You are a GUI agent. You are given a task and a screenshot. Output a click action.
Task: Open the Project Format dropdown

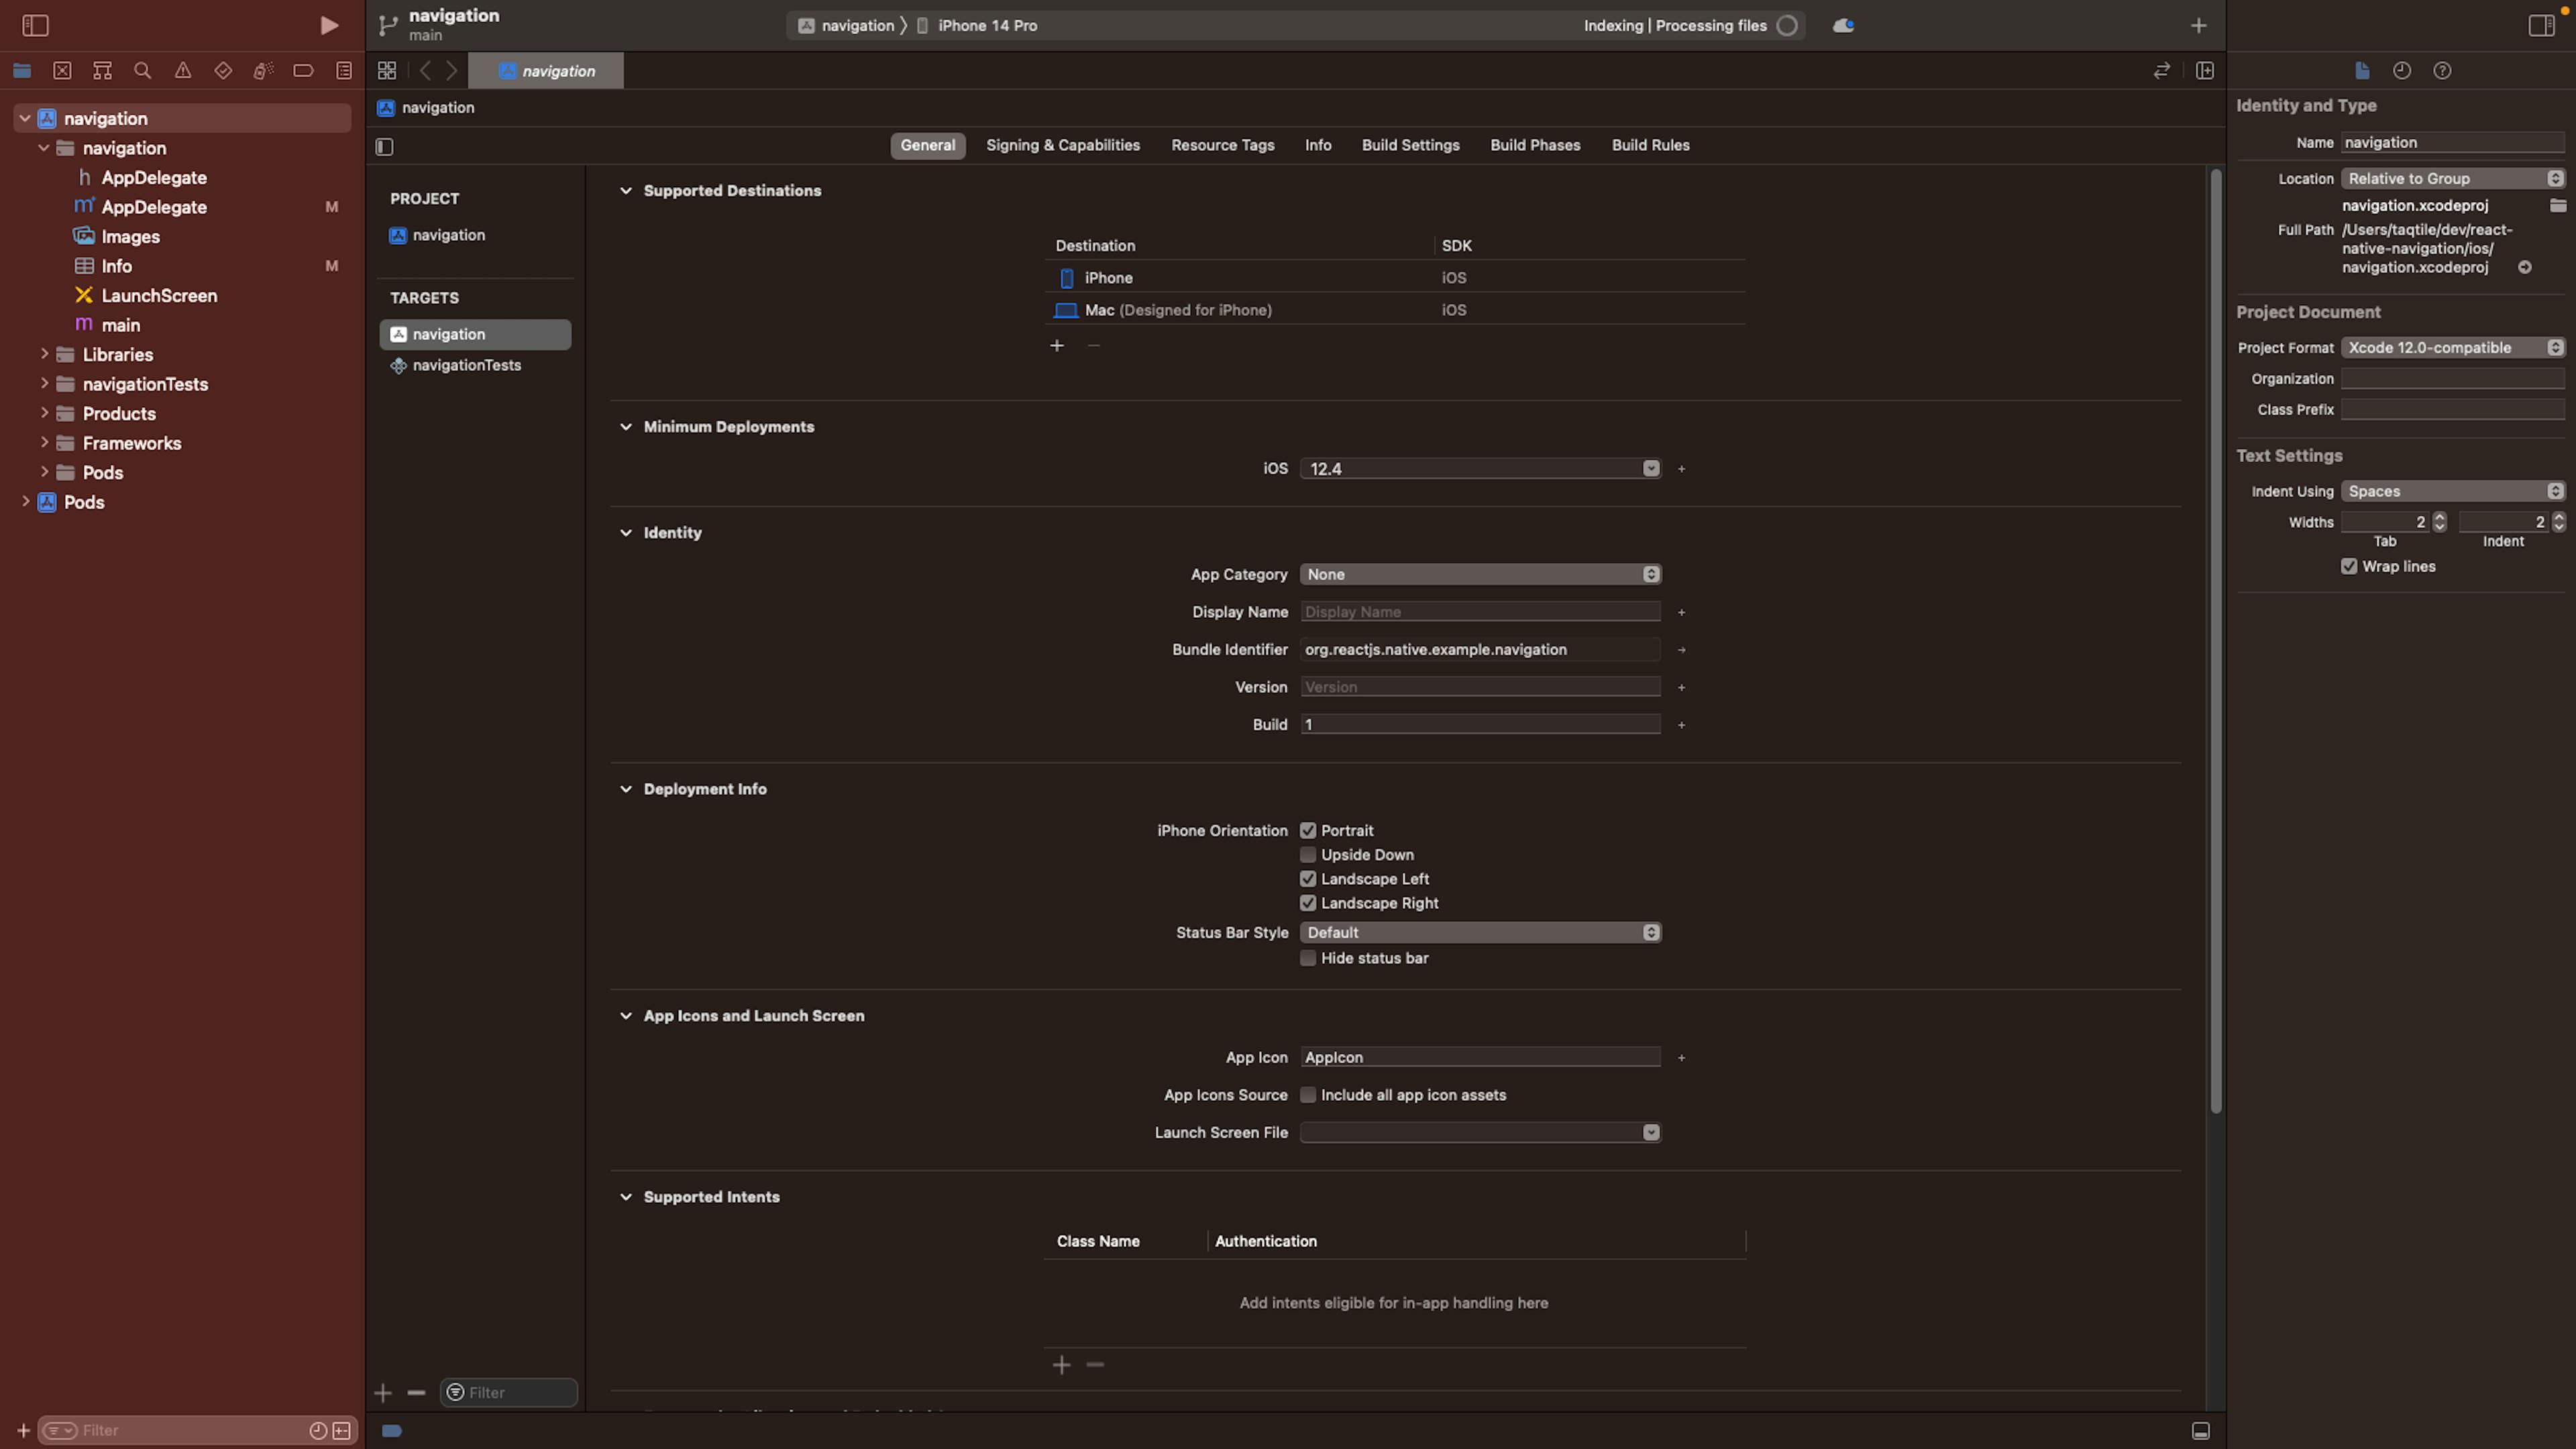click(x=2452, y=347)
